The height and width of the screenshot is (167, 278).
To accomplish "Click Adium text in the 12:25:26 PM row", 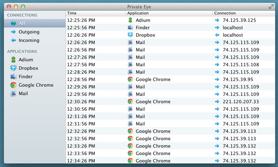I will pyautogui.click(x=143, y=20).
